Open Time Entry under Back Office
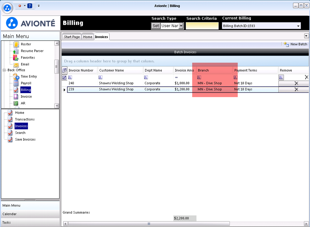The image size is (310, 227). click(29, 76)
